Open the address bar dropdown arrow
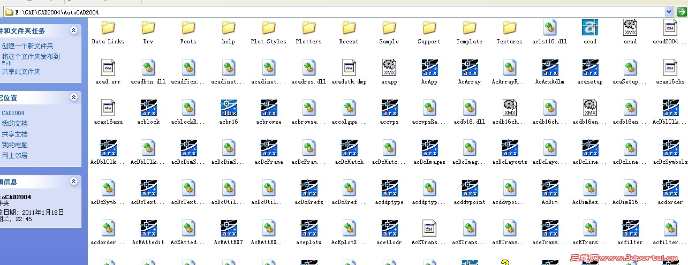This screenshot has height=265, width=688. tap(668, 12)
